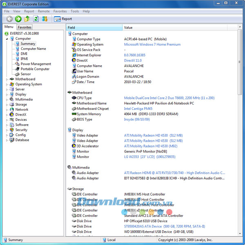The height and width of the screenshot is (245, 245).
Task: Click the Portable Computer laptop icon
Action: [x=17, y=69]
